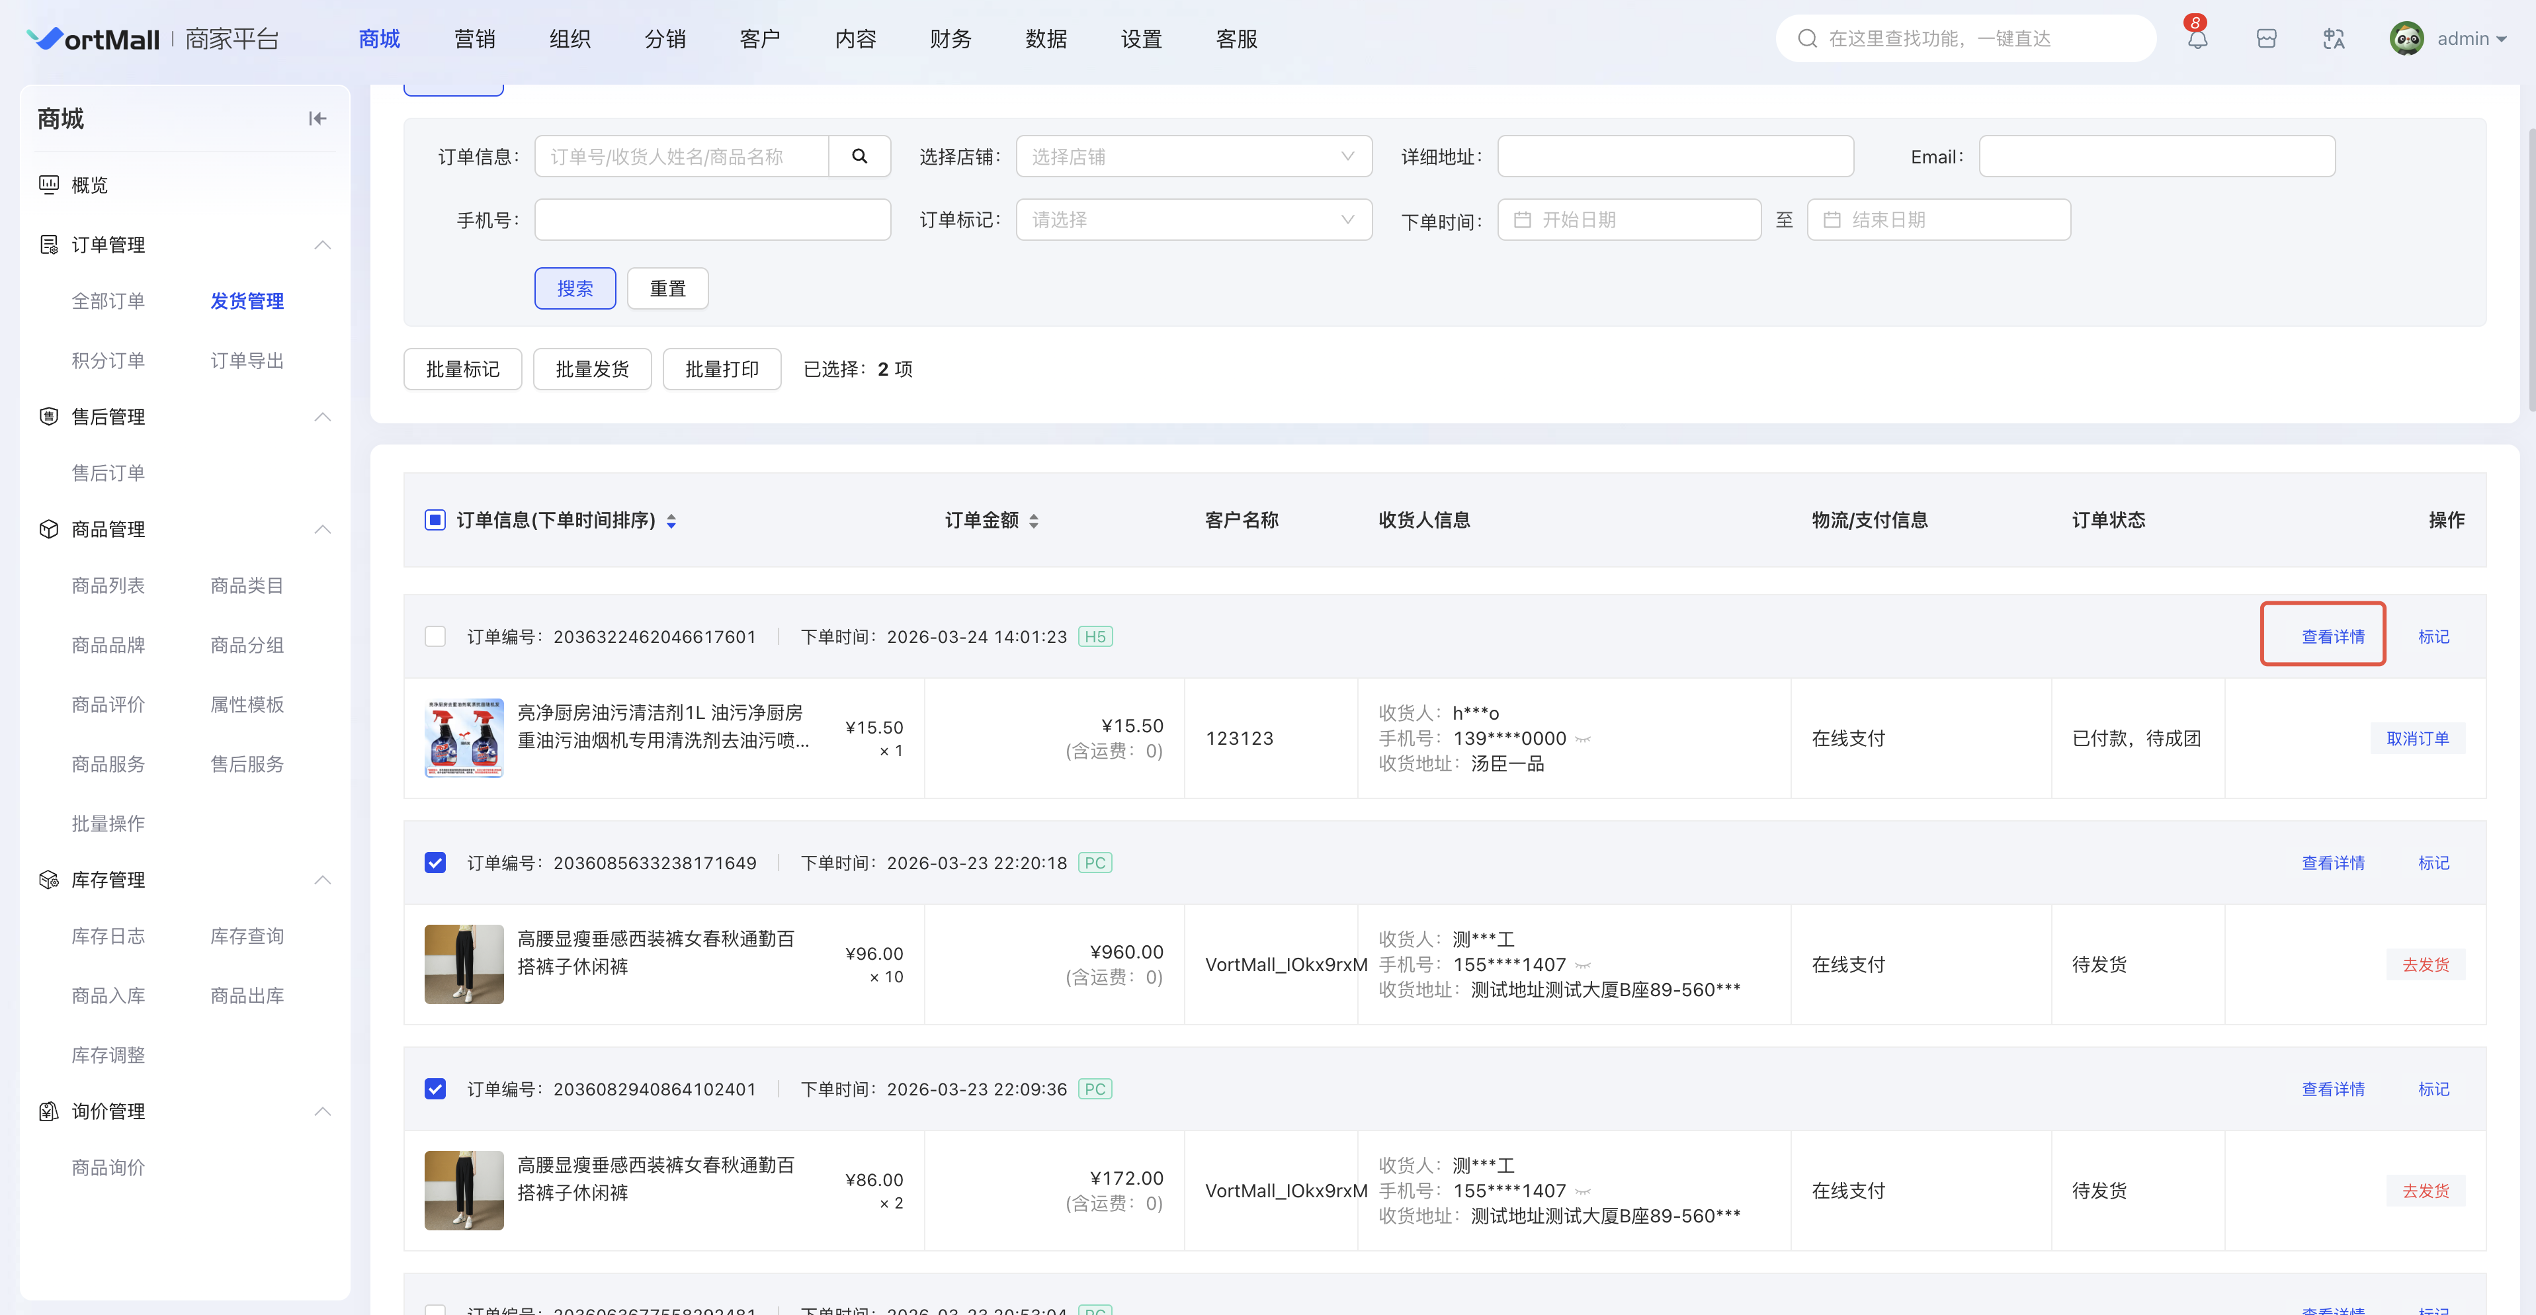Open the 订单标记 dropdown
Image resolution: width=2536 pixels, height=1315 pixels.
[1193, 220]
